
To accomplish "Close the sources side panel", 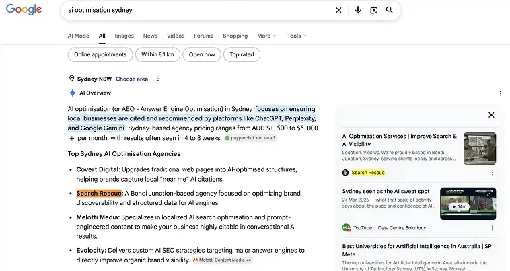I will point(491,115).
